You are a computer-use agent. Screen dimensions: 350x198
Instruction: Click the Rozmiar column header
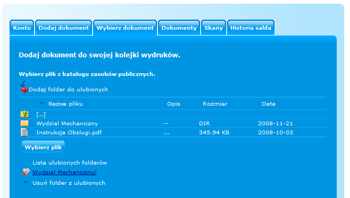[x=215, y=104]
